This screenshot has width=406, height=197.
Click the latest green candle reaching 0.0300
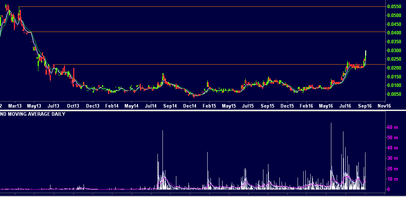coord(365,53)
